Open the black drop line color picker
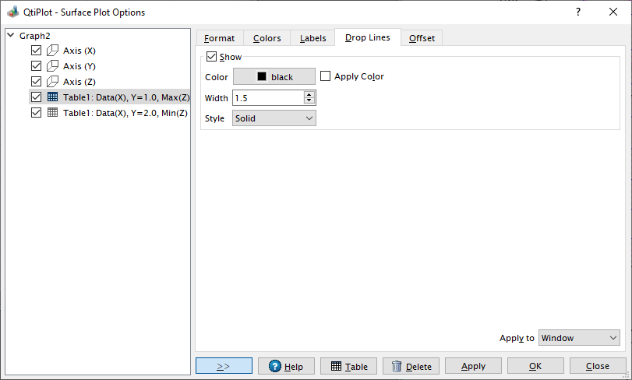 pos(274,76)
